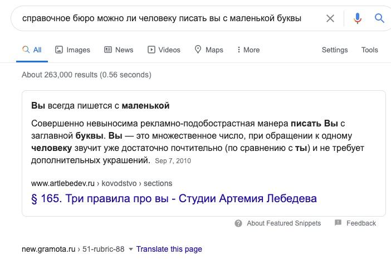The height and width of the screenshot is (259, 391).
Task: Switch to the News tab
Action: pos(119,50)
